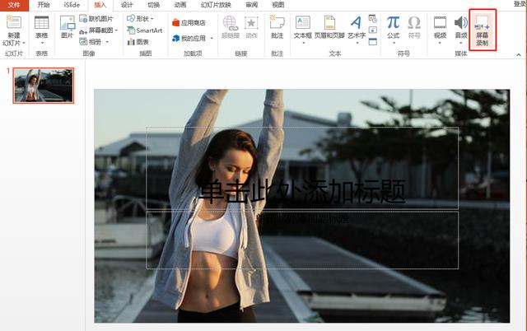Expand the 视频 video dropdown
Viewport: 527px width, 331px height.
[440, 41]
